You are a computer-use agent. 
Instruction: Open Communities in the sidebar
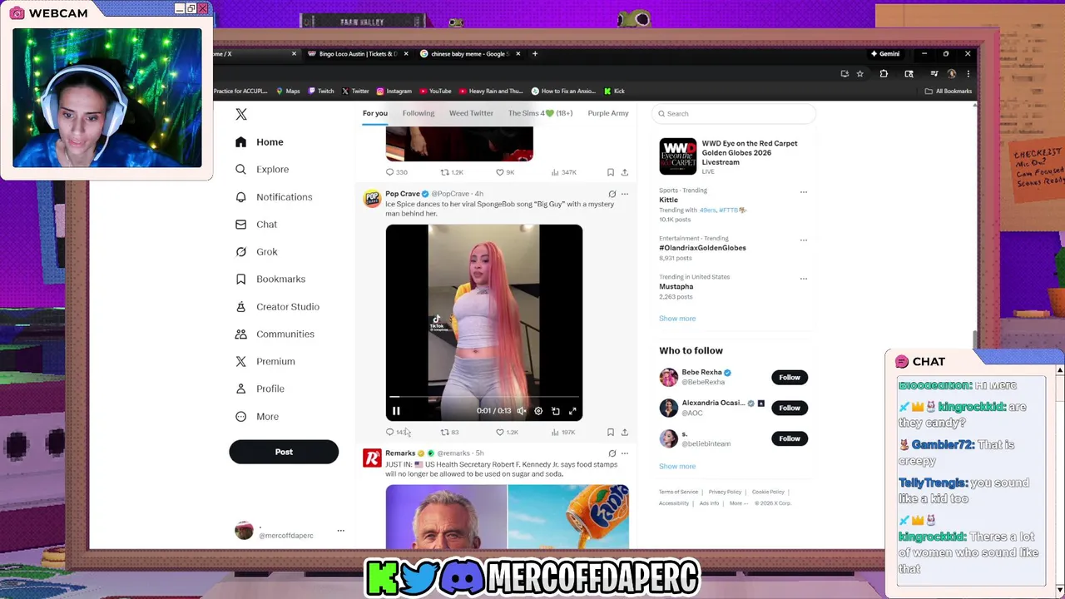[x=275, y=334]
